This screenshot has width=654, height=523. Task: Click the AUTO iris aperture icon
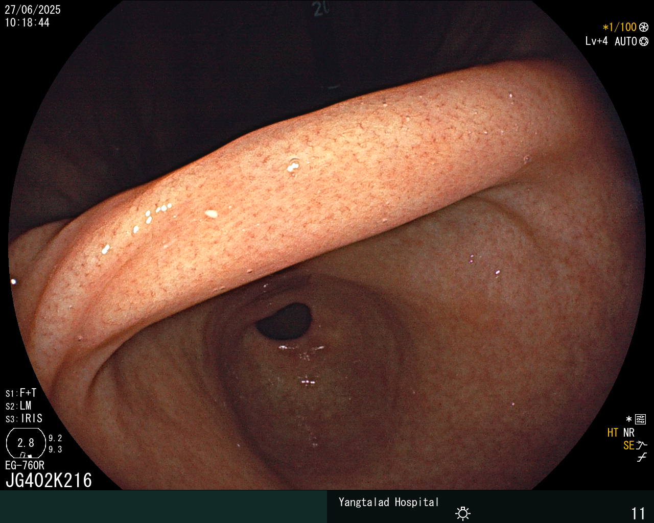click(644, 41)
